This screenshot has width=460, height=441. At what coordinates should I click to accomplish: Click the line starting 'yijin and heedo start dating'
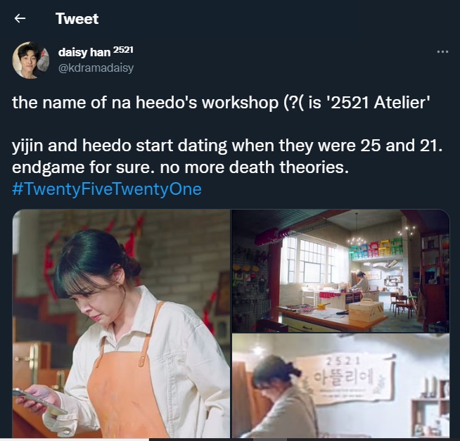click(227, 146)
